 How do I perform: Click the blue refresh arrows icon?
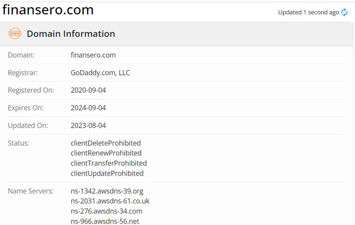pos(344,12)
